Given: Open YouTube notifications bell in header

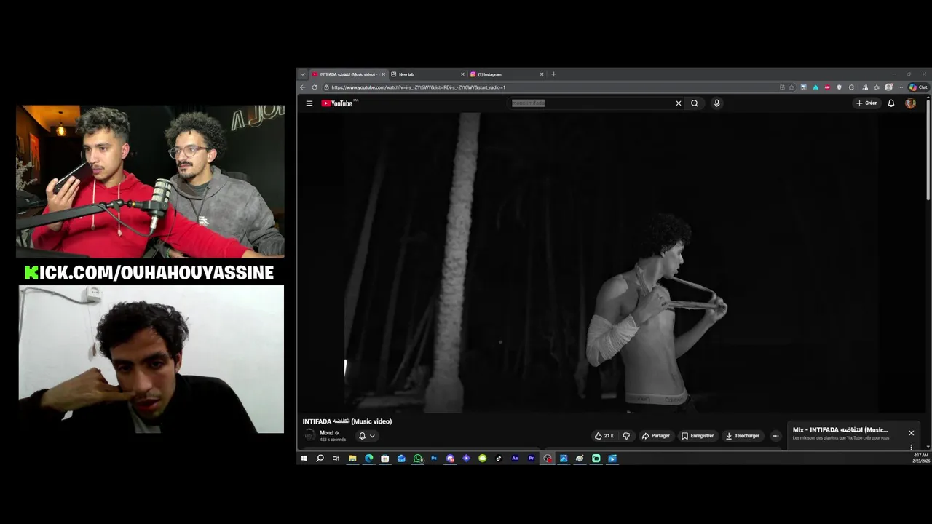Looking at the screenshot, I should (x=891, y=103).
